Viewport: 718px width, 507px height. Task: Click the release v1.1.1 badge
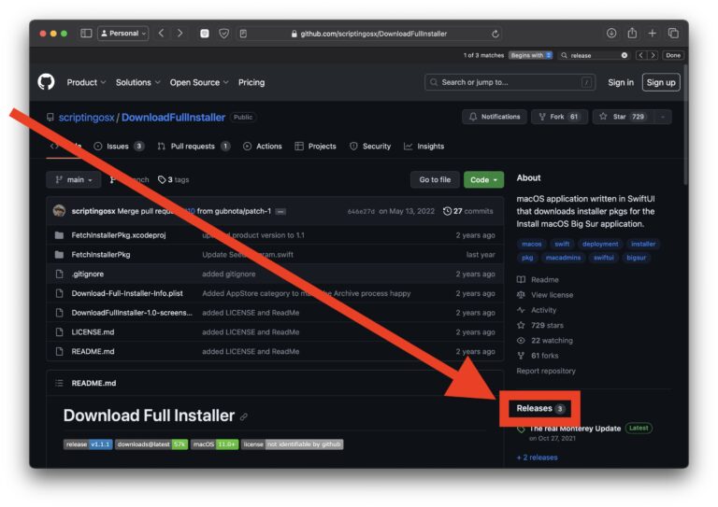(88, 444)
